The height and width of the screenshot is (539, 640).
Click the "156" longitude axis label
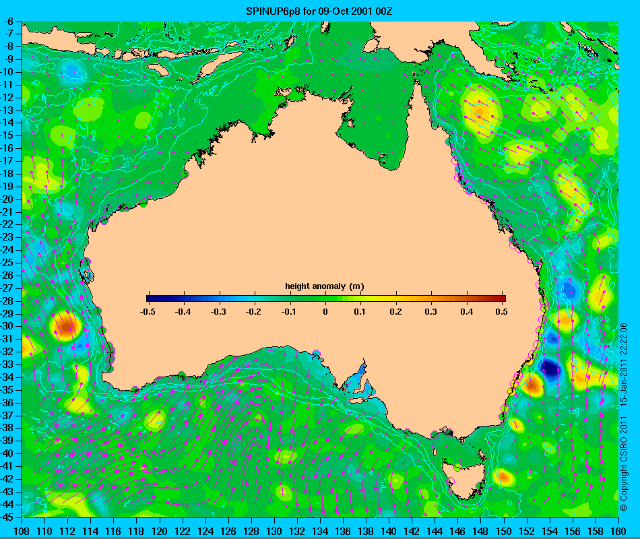point(573,531)
